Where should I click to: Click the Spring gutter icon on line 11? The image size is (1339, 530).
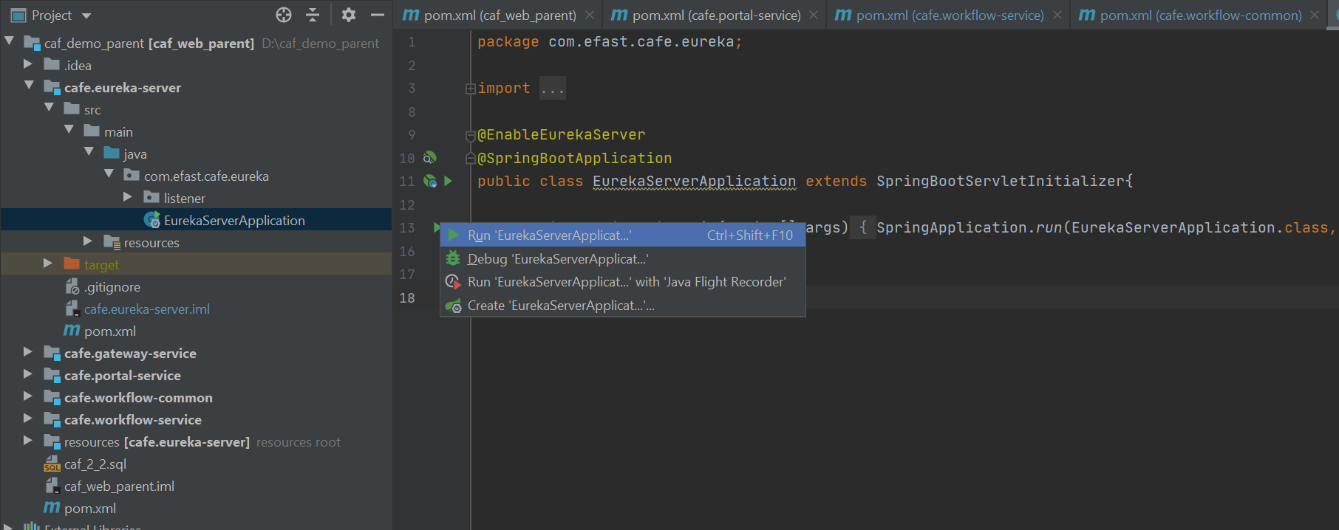[x=429, y=181]
